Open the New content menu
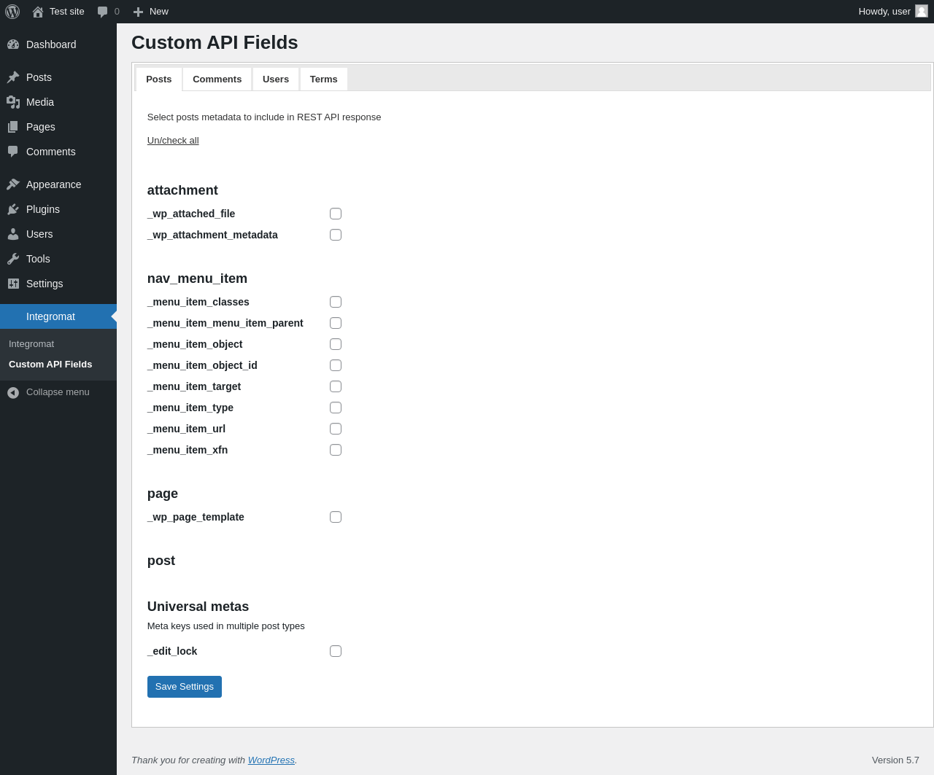This screenshot has width=934, height=775. tap(151, 12)
